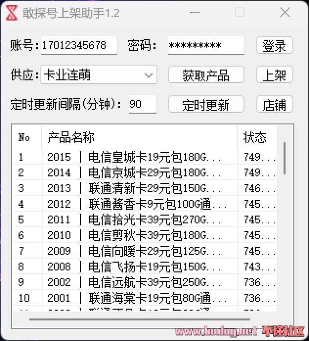Minimize the 敢探号上架助手 window
This screenshot has height=341, width=309.
[x=195, y=12]
